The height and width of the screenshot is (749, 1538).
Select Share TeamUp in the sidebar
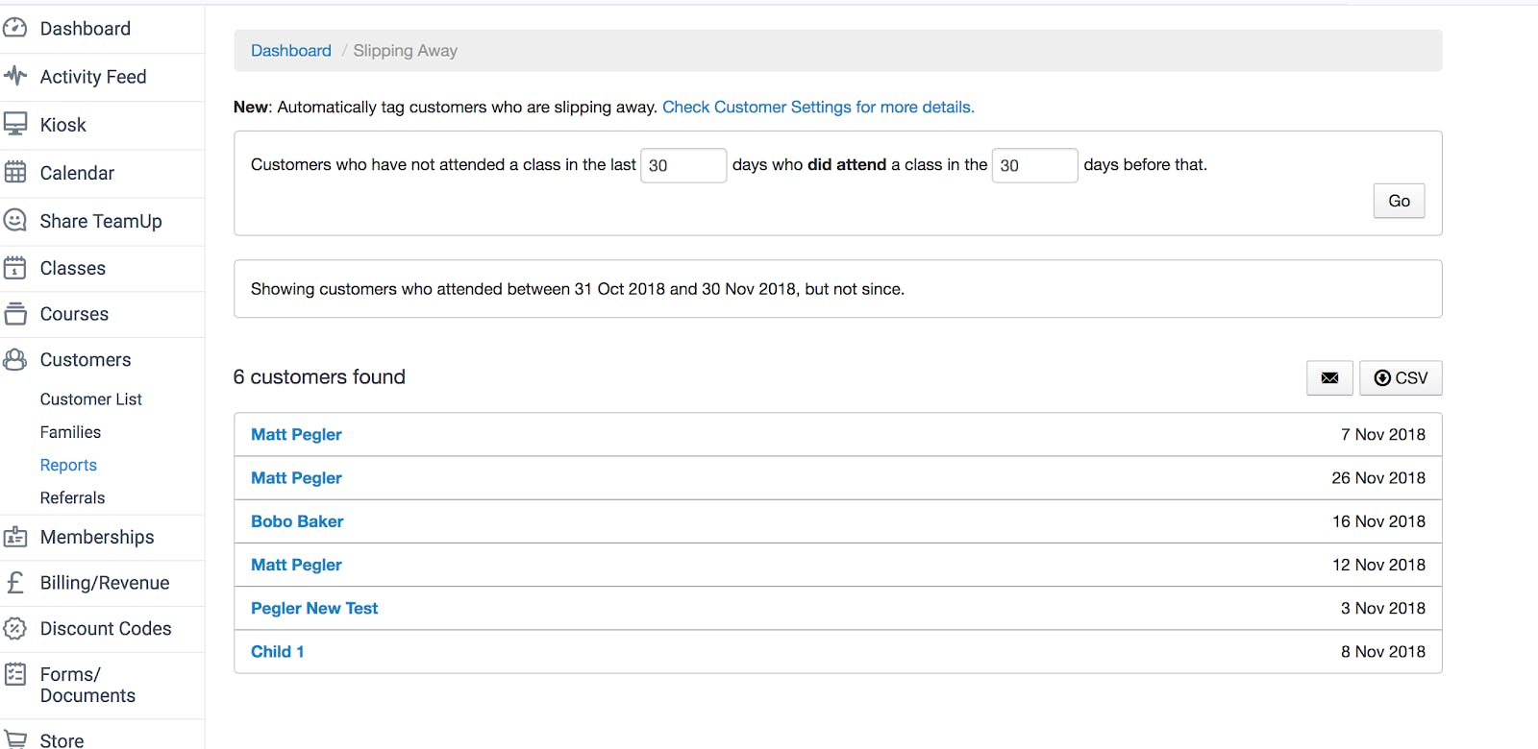101,221
